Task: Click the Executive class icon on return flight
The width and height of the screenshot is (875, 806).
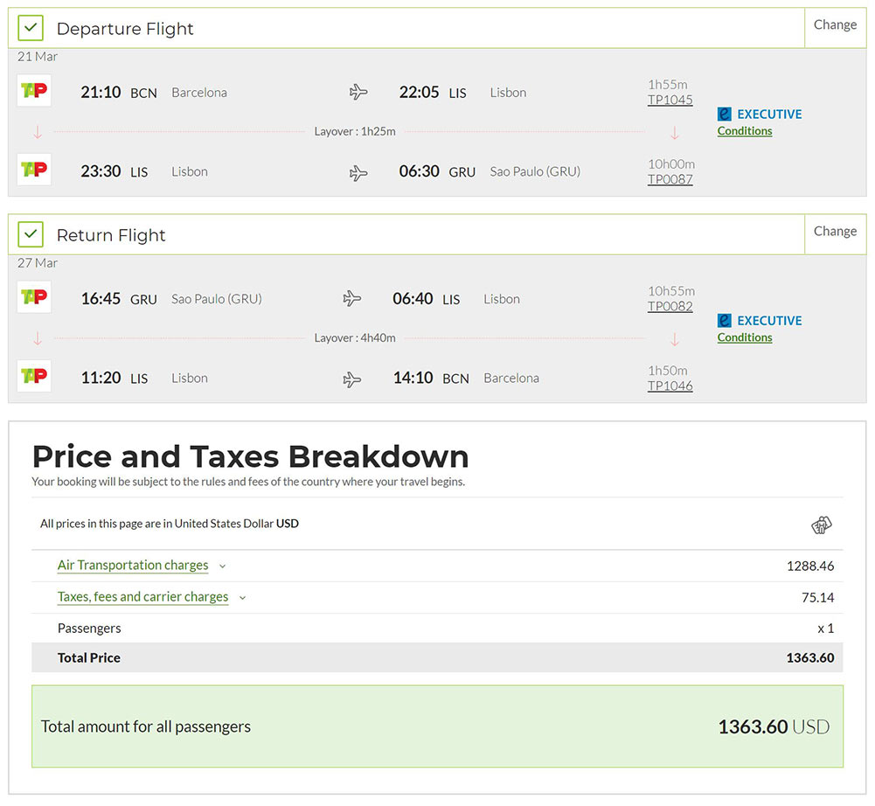Action: click(x=724, y=321)
